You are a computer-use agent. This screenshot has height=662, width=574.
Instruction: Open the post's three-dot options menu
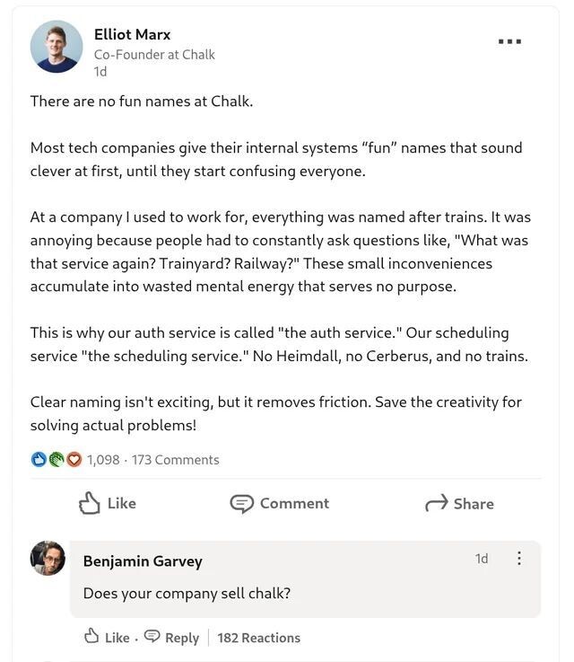click(x=509, y=41)
